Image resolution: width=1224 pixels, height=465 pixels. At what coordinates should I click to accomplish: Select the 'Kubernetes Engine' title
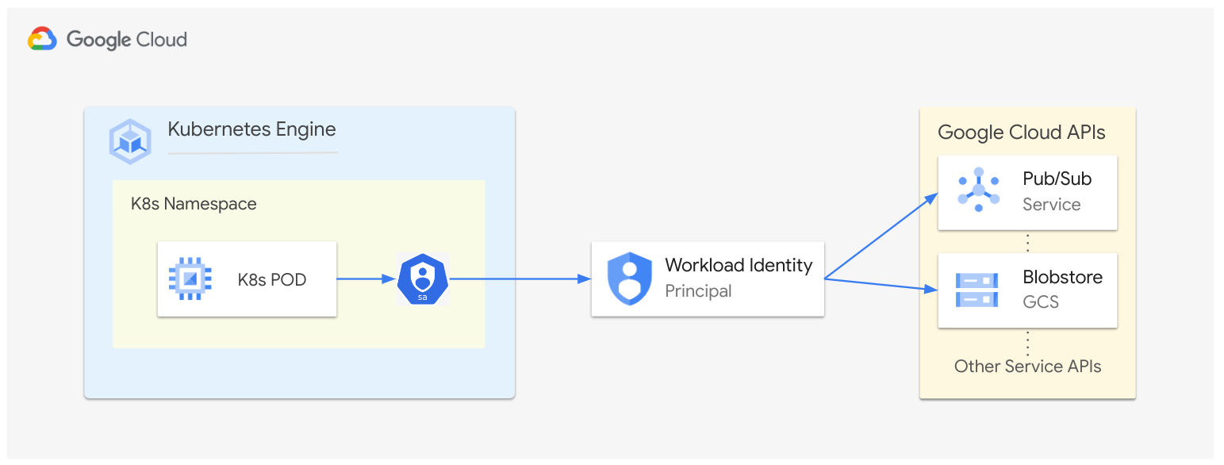point(251,129)
